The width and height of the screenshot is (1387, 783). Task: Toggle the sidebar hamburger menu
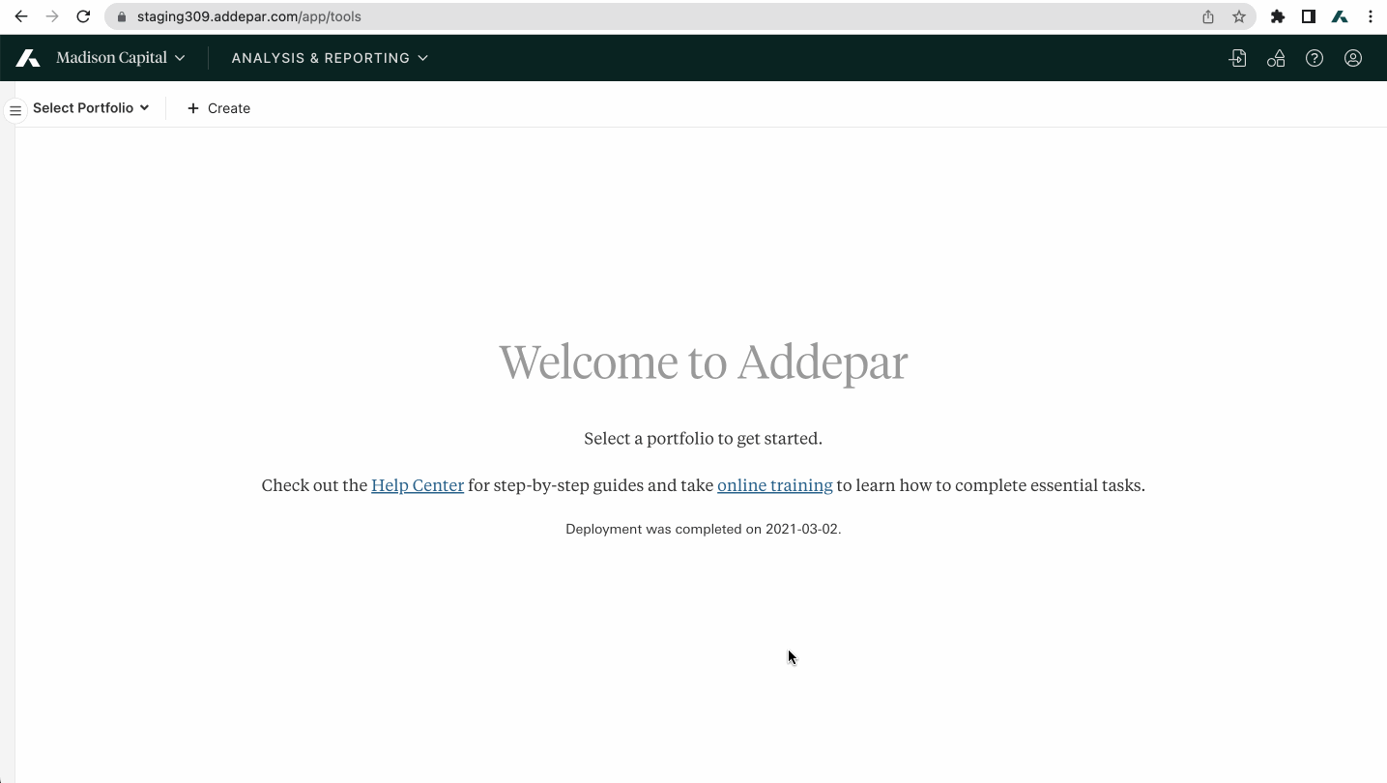pos(15,110)
